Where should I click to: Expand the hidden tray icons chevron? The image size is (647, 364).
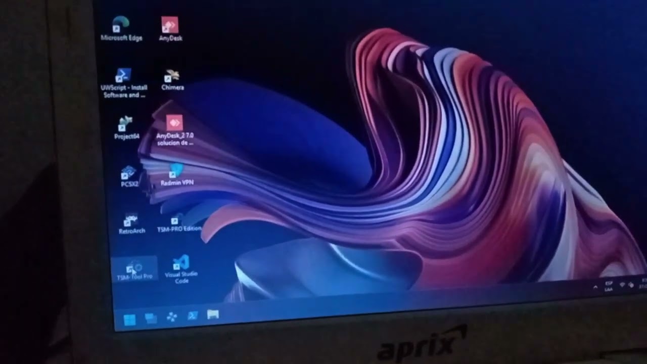tap(595, 287)
